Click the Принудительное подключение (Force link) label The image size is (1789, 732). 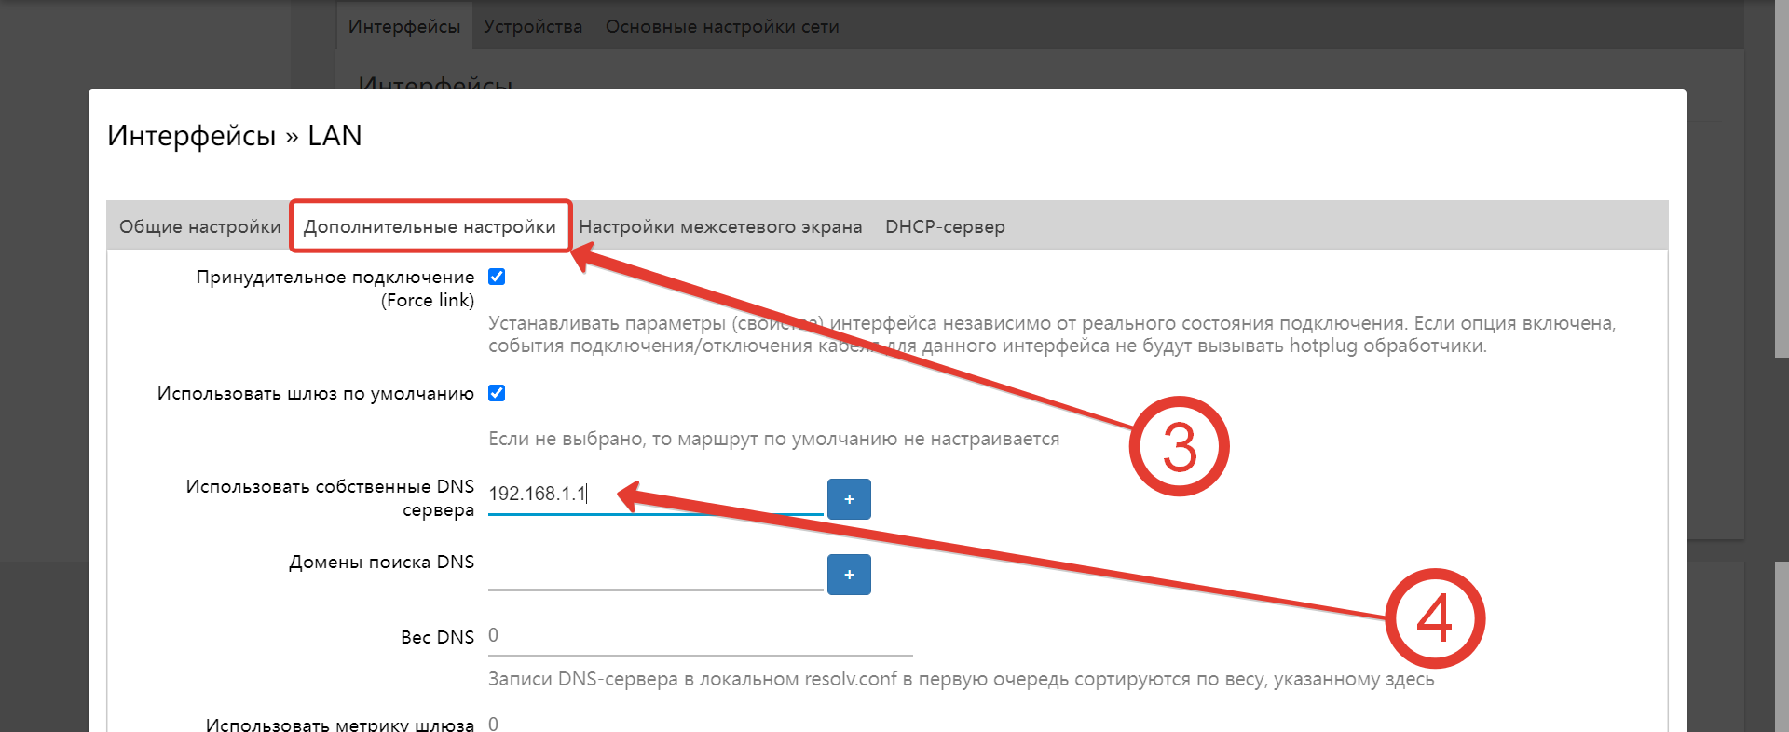(x=335, y=288)
